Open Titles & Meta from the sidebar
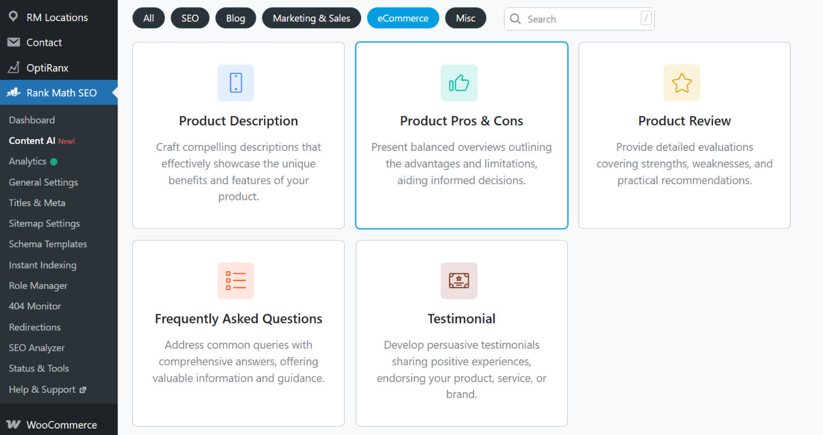This screenshot has height=435, width=823. coord(37,203)
